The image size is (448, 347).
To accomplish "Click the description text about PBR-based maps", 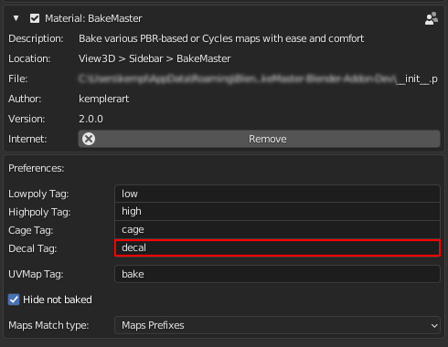I will (x=221, y=38).
